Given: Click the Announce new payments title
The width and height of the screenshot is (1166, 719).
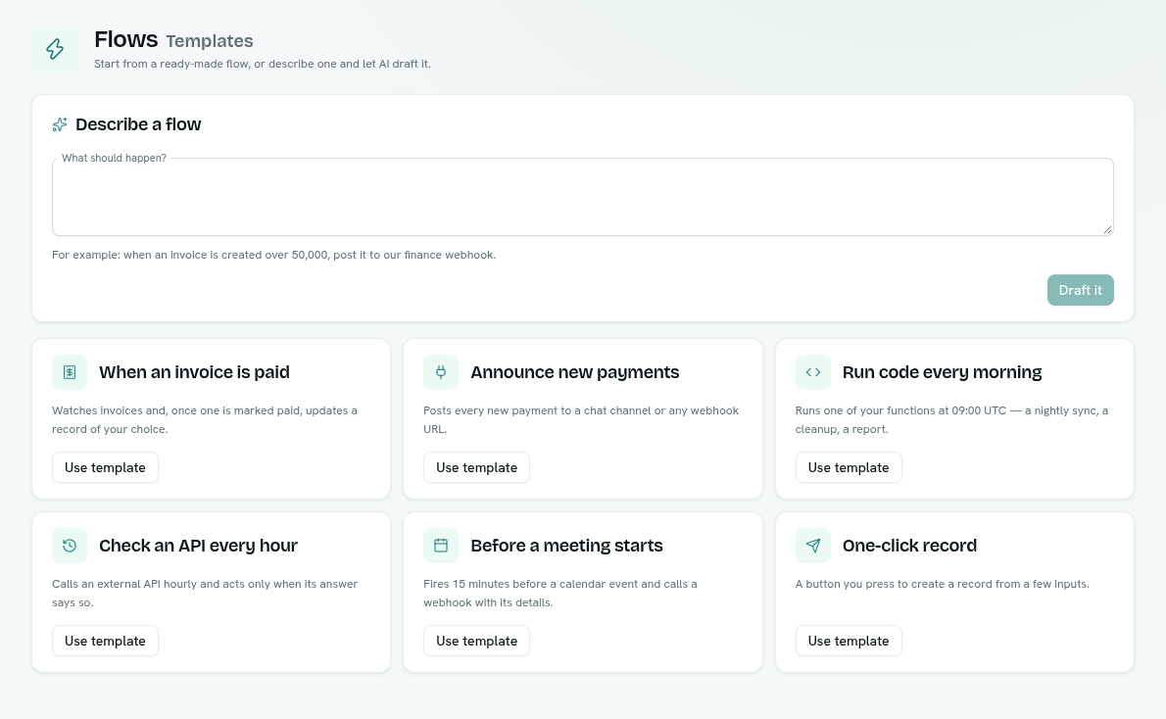Looking at the screenshot, I should click(x=575, y=372).
